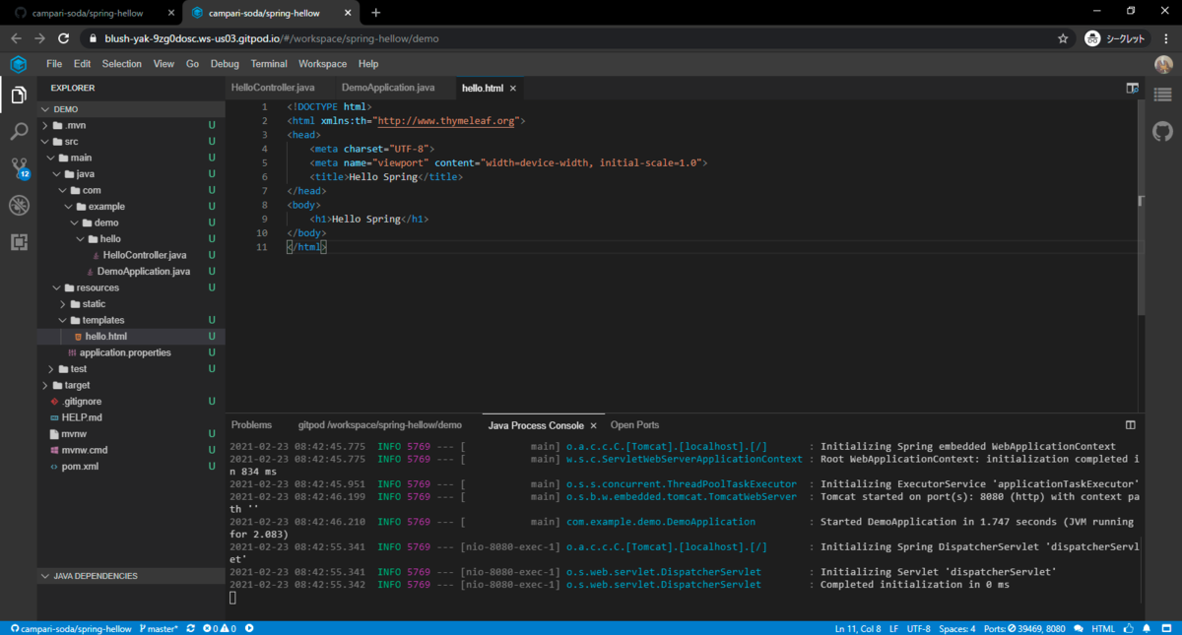Viewport: 1182px width, 635px height.
Task: Open the Explorer view in the activity bar
Action: point(19,95)
